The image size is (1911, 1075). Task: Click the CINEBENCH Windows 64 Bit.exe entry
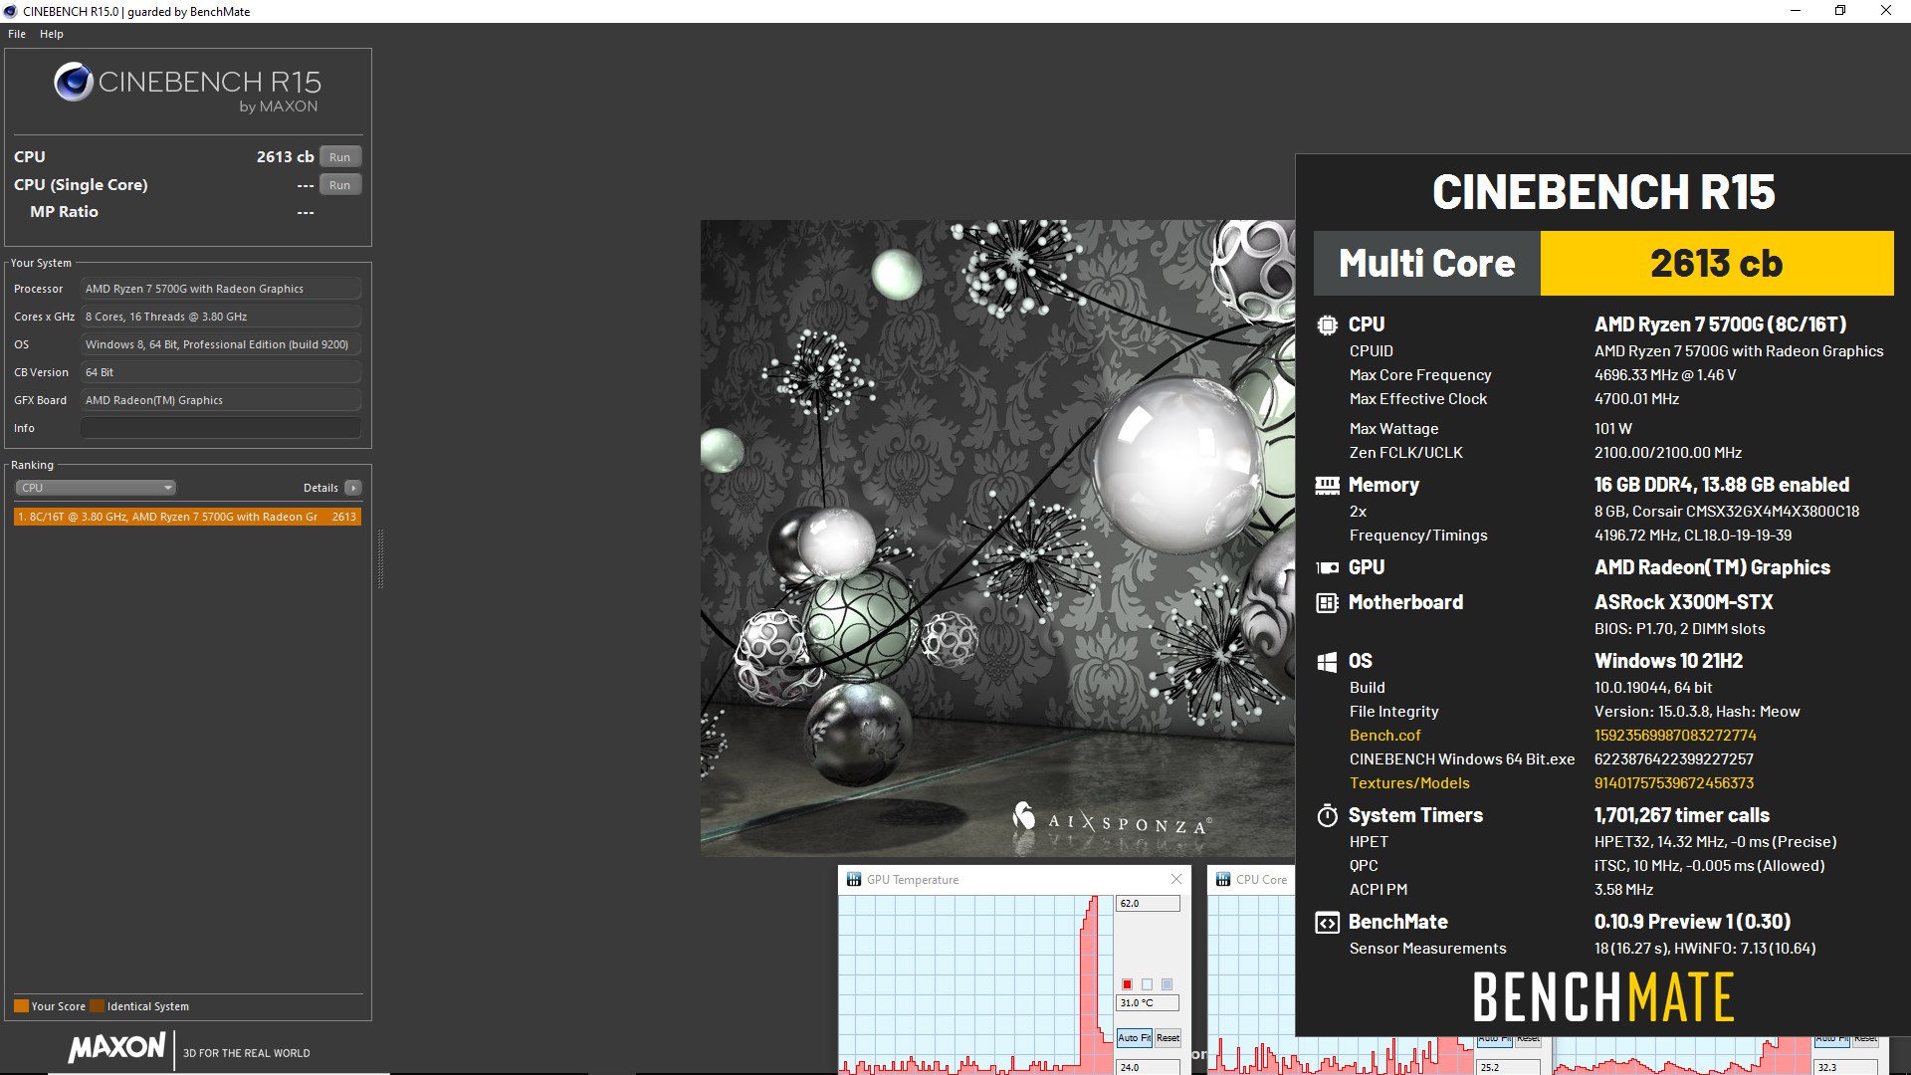point(1462,759)
